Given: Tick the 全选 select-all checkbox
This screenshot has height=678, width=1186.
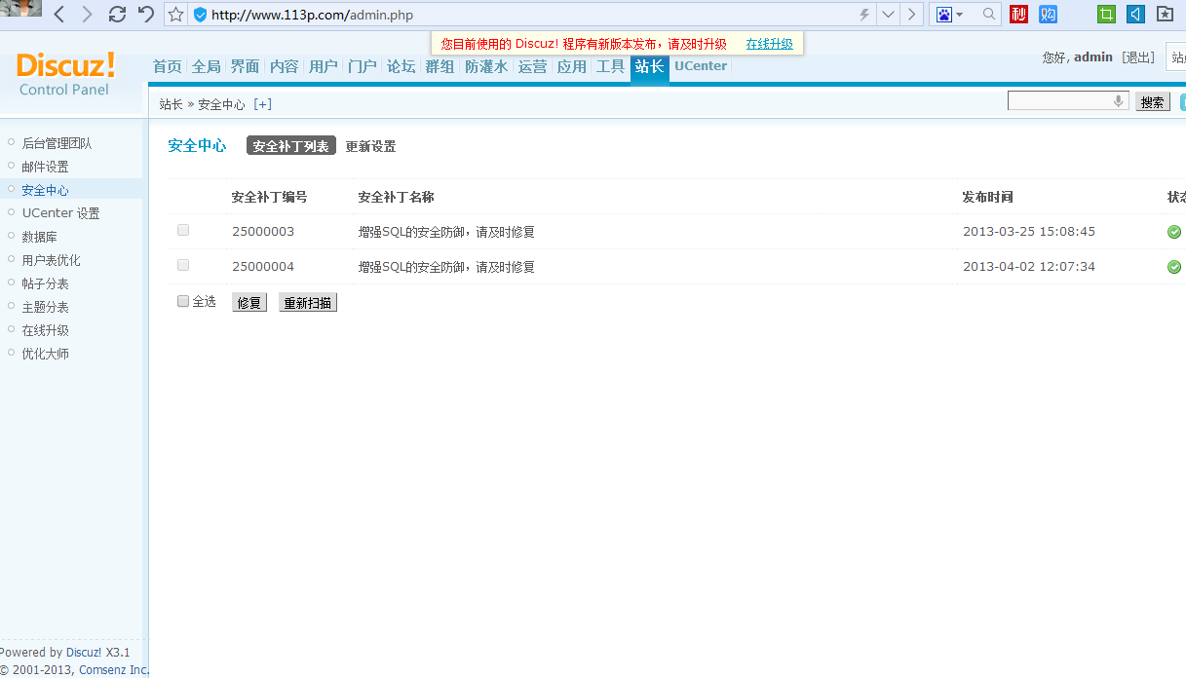Looking at the screenshot, I should 183,302.
